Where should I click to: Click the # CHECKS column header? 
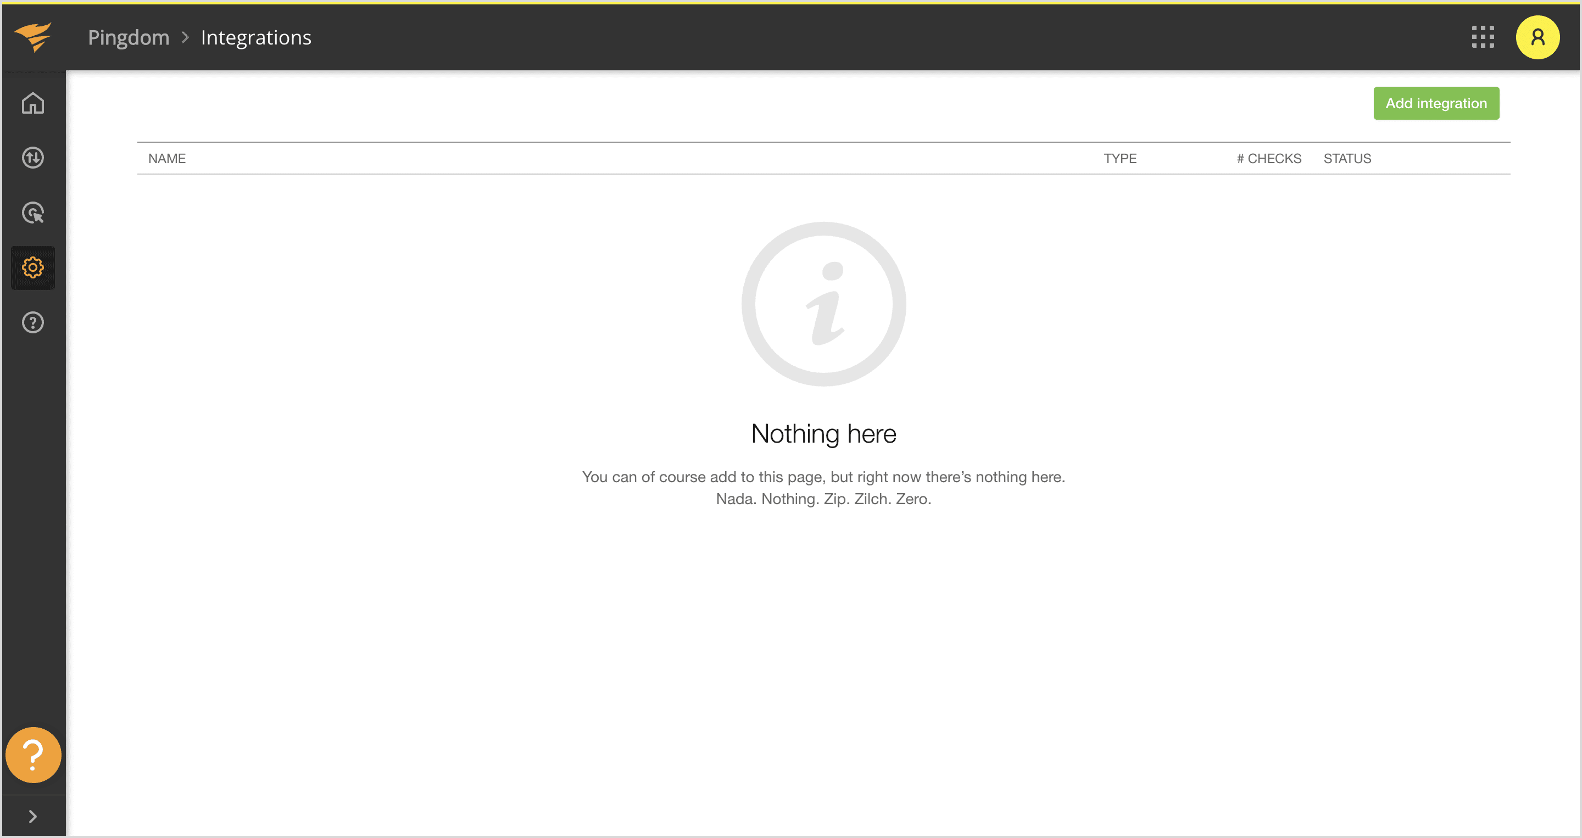point(1269,158)
